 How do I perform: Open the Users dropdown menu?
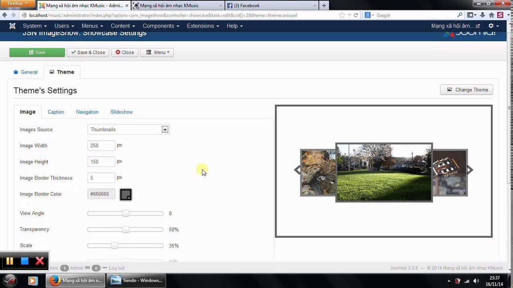[x=64, y=26]
